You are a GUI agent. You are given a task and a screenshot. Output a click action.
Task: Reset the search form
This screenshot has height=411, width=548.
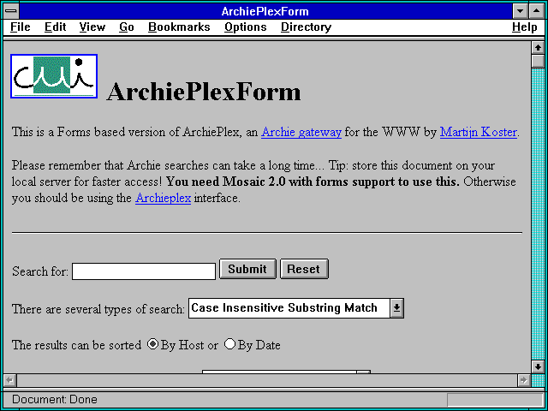(304, 269)
